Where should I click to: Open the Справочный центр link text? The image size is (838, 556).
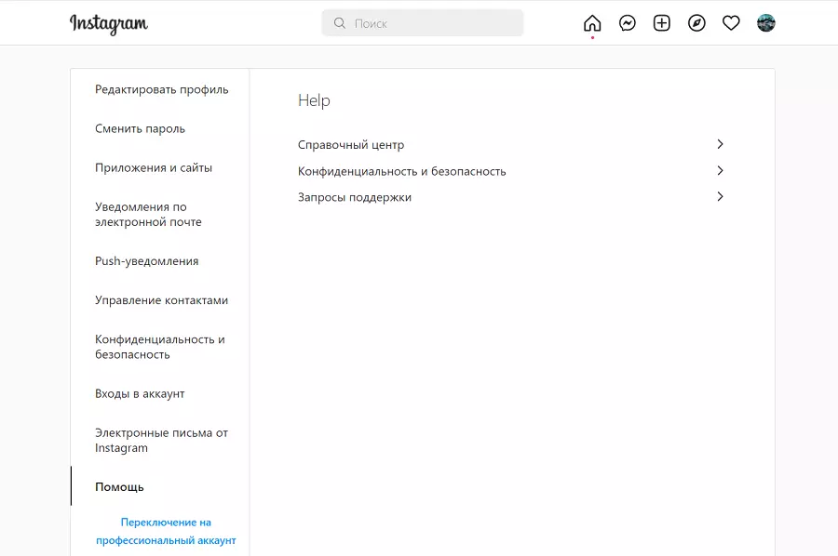tap(351, 145)
